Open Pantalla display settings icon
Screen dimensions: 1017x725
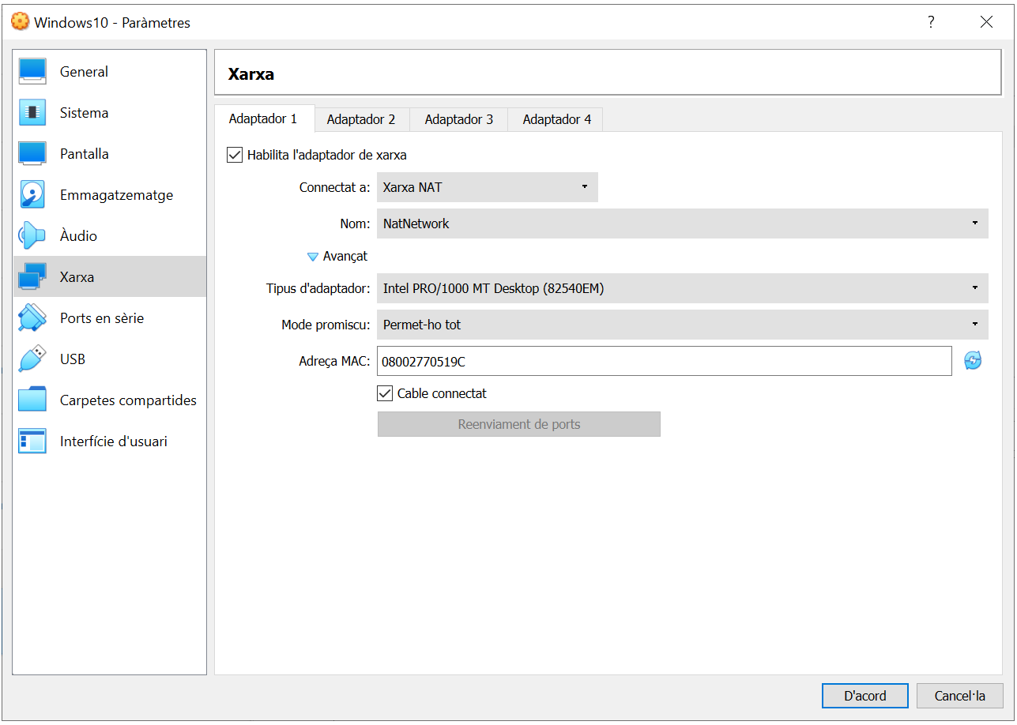coord(32,154)
